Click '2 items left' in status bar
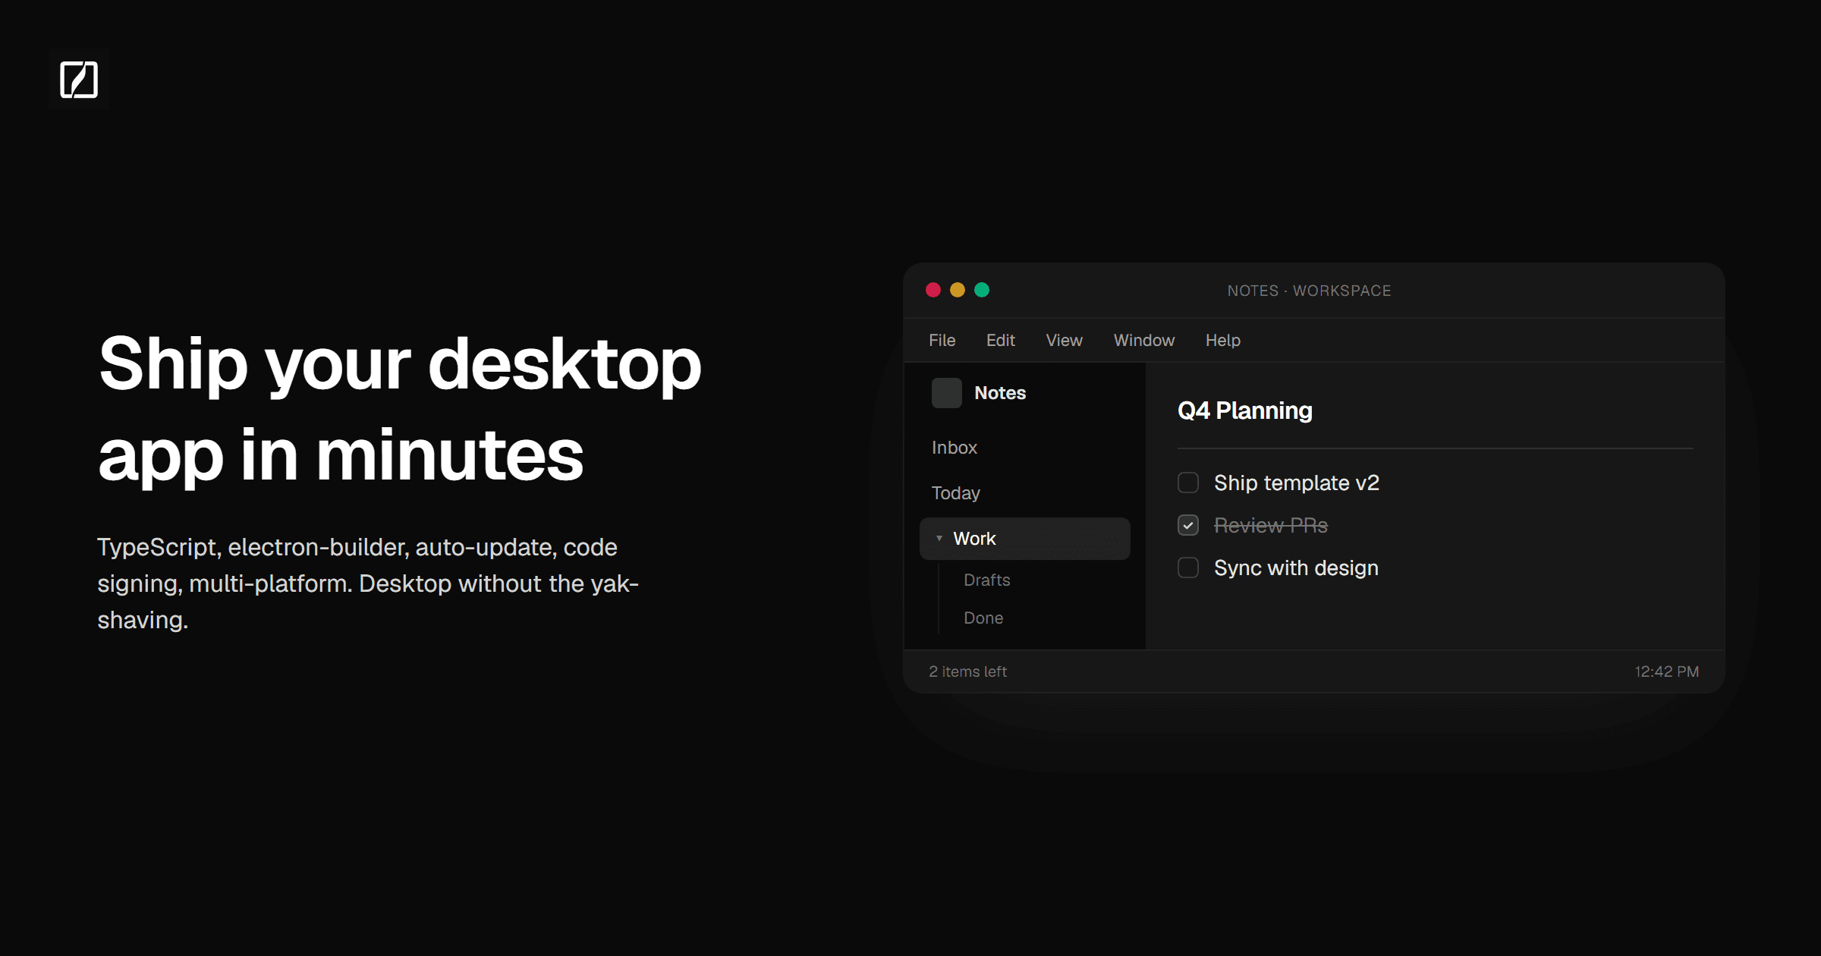Screen dimensions: 1821x956 (x=968, y=671)
